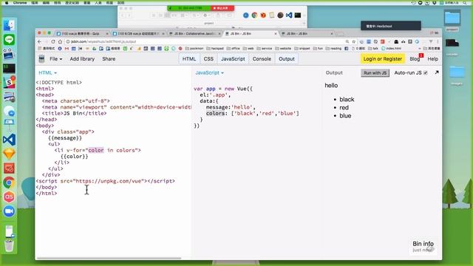Open the reading bookmarks folder
Image resolution: width=473 pixels, height=266 pixels.
point(333,48)
